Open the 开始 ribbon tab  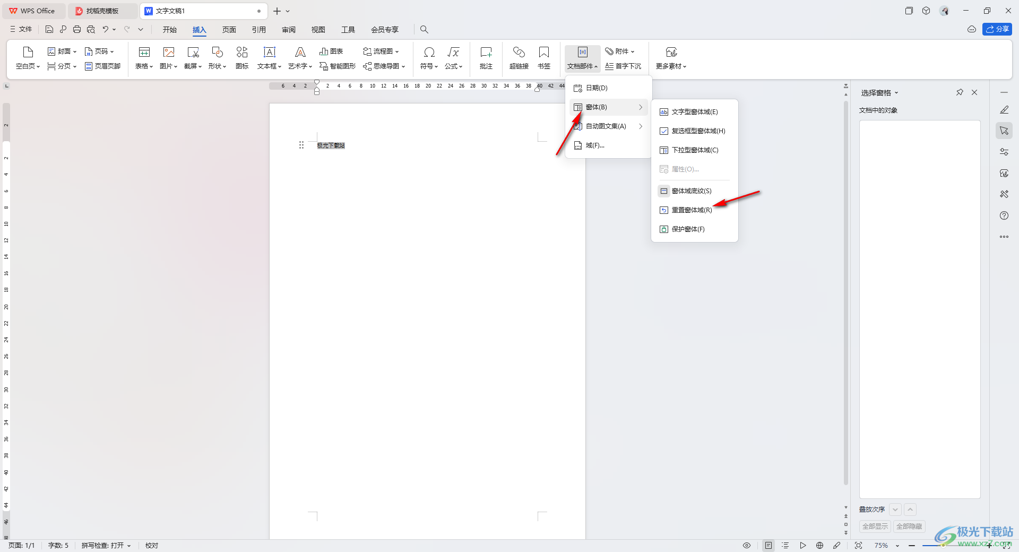click(x=170, y=30)
